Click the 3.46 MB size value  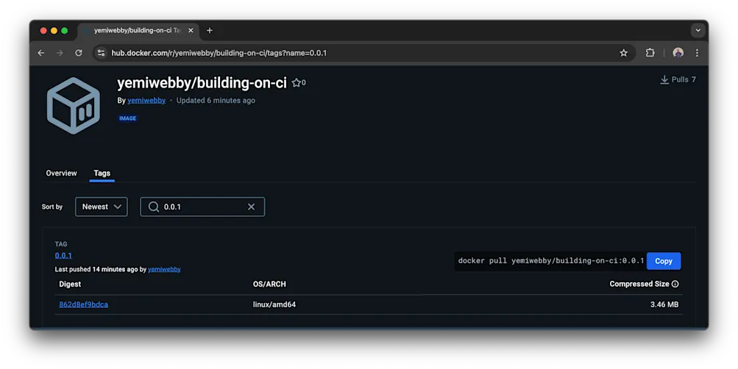[664, 304]
